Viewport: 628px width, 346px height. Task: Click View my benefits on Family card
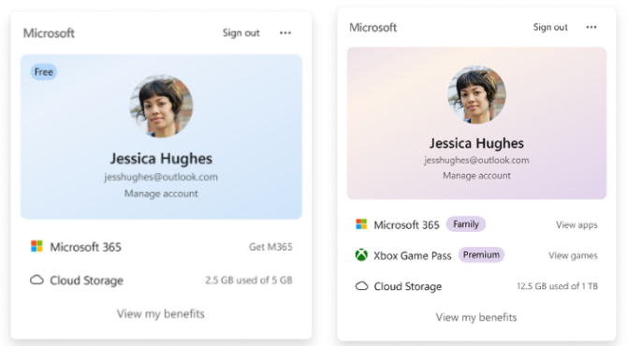[x=476, y=317]
